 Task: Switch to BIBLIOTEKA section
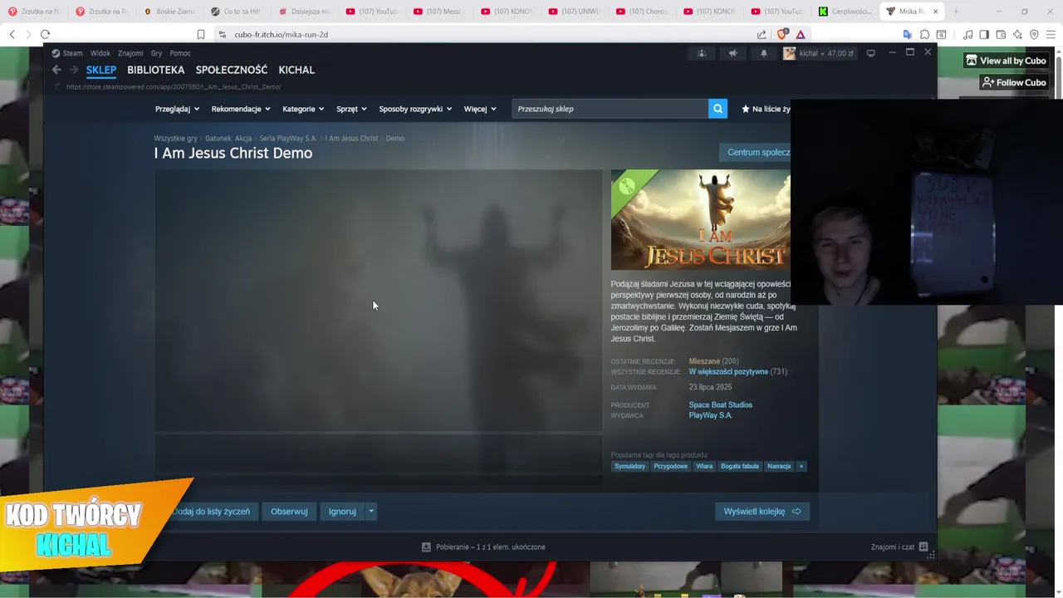click(x=155, y=70)
